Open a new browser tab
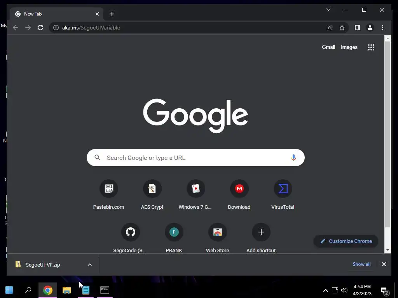The width and height of the screenshot is (398, 298). pyautogui.click(x=112, y=14)
